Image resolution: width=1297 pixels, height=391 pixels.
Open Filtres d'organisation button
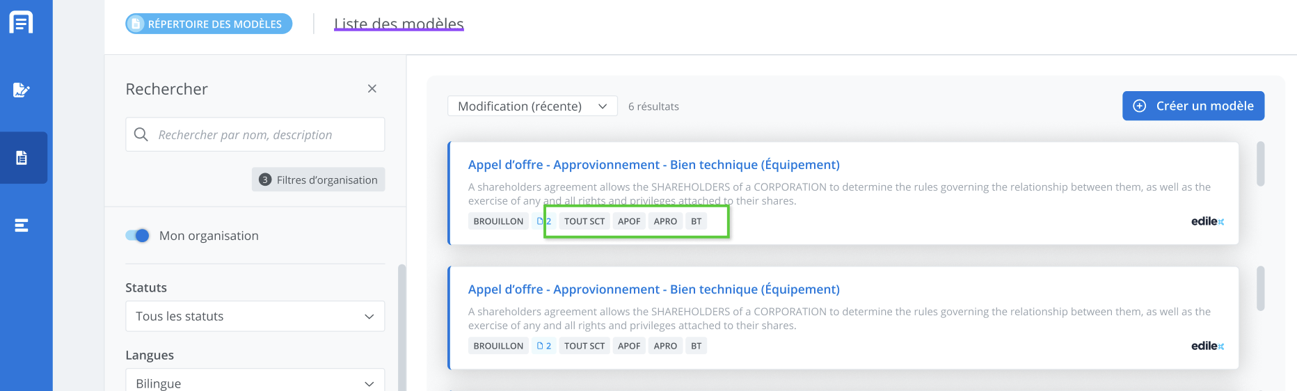319,179
